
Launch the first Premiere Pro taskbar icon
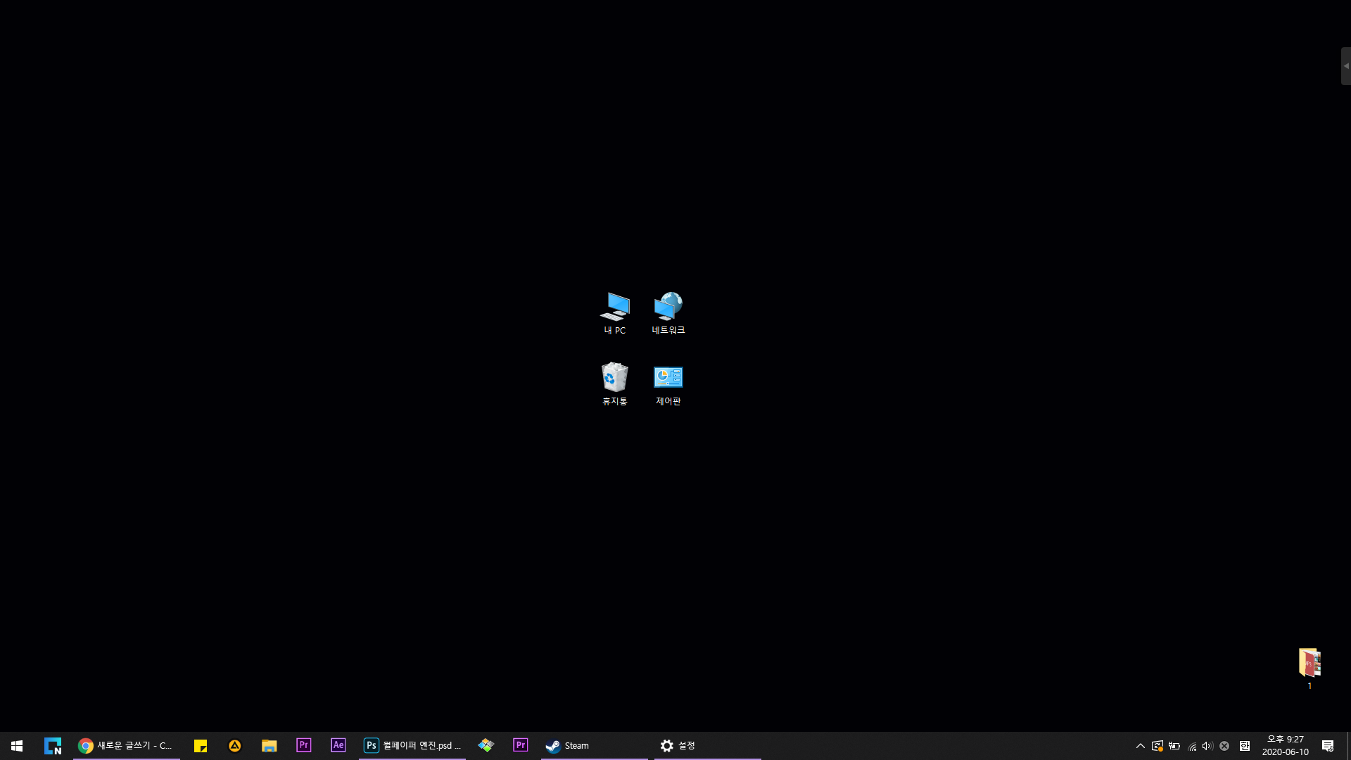[x=304, y=746]
